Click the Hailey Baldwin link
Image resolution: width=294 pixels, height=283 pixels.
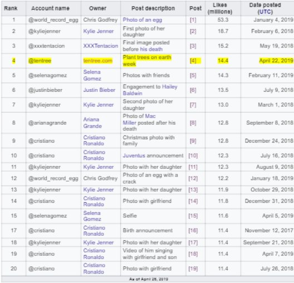(150, 90)
